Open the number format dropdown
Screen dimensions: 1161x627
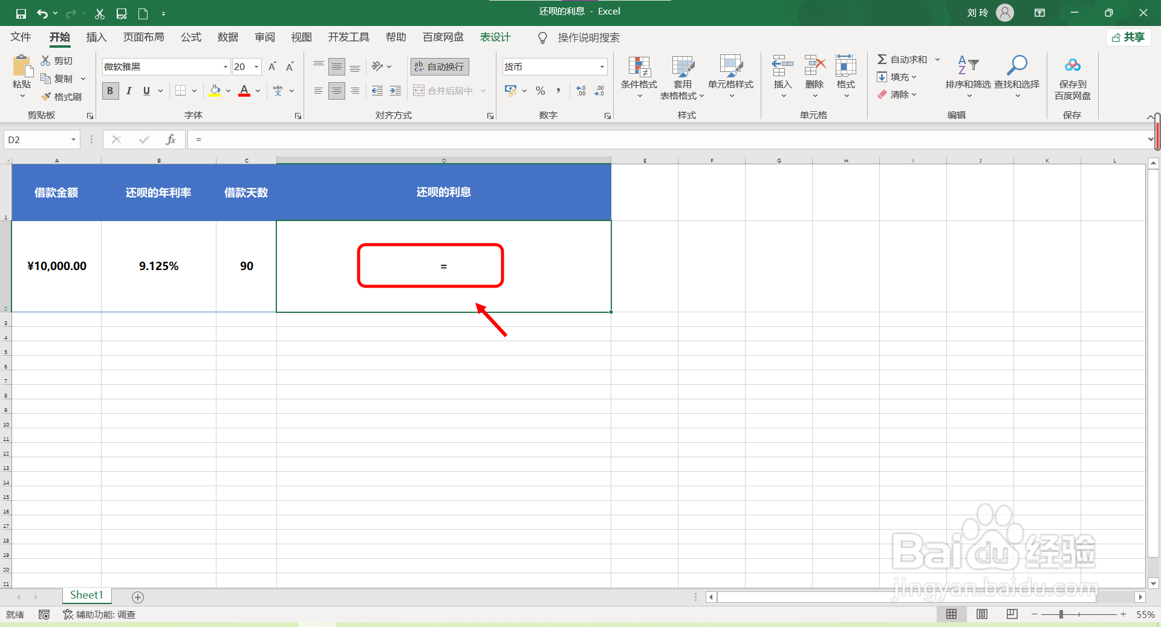tap(602, 66)
